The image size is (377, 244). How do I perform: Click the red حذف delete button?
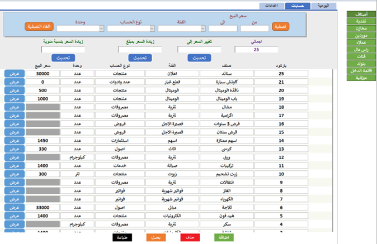(190, 237)
